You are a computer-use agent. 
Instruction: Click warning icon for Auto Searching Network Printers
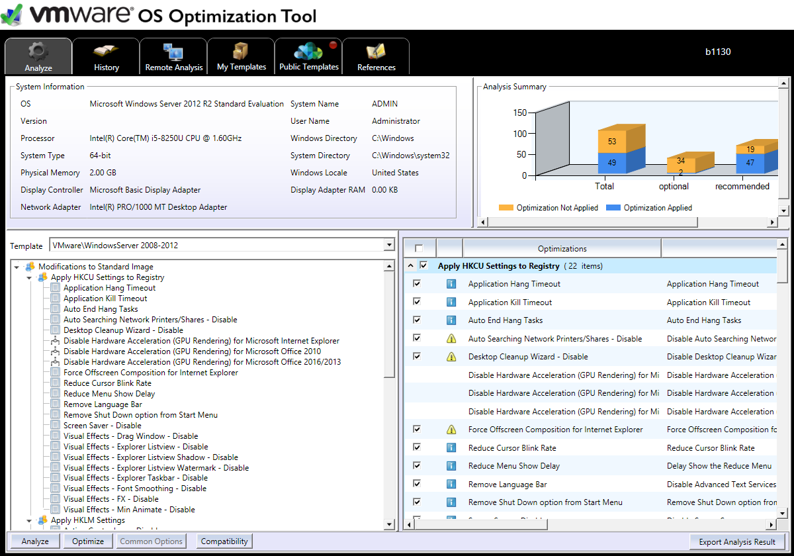(x=451, y=339)
